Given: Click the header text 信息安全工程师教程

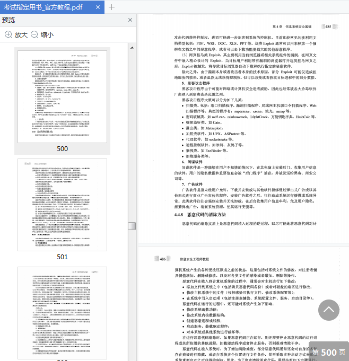Looking at the screenshot, I should (195, 259).
